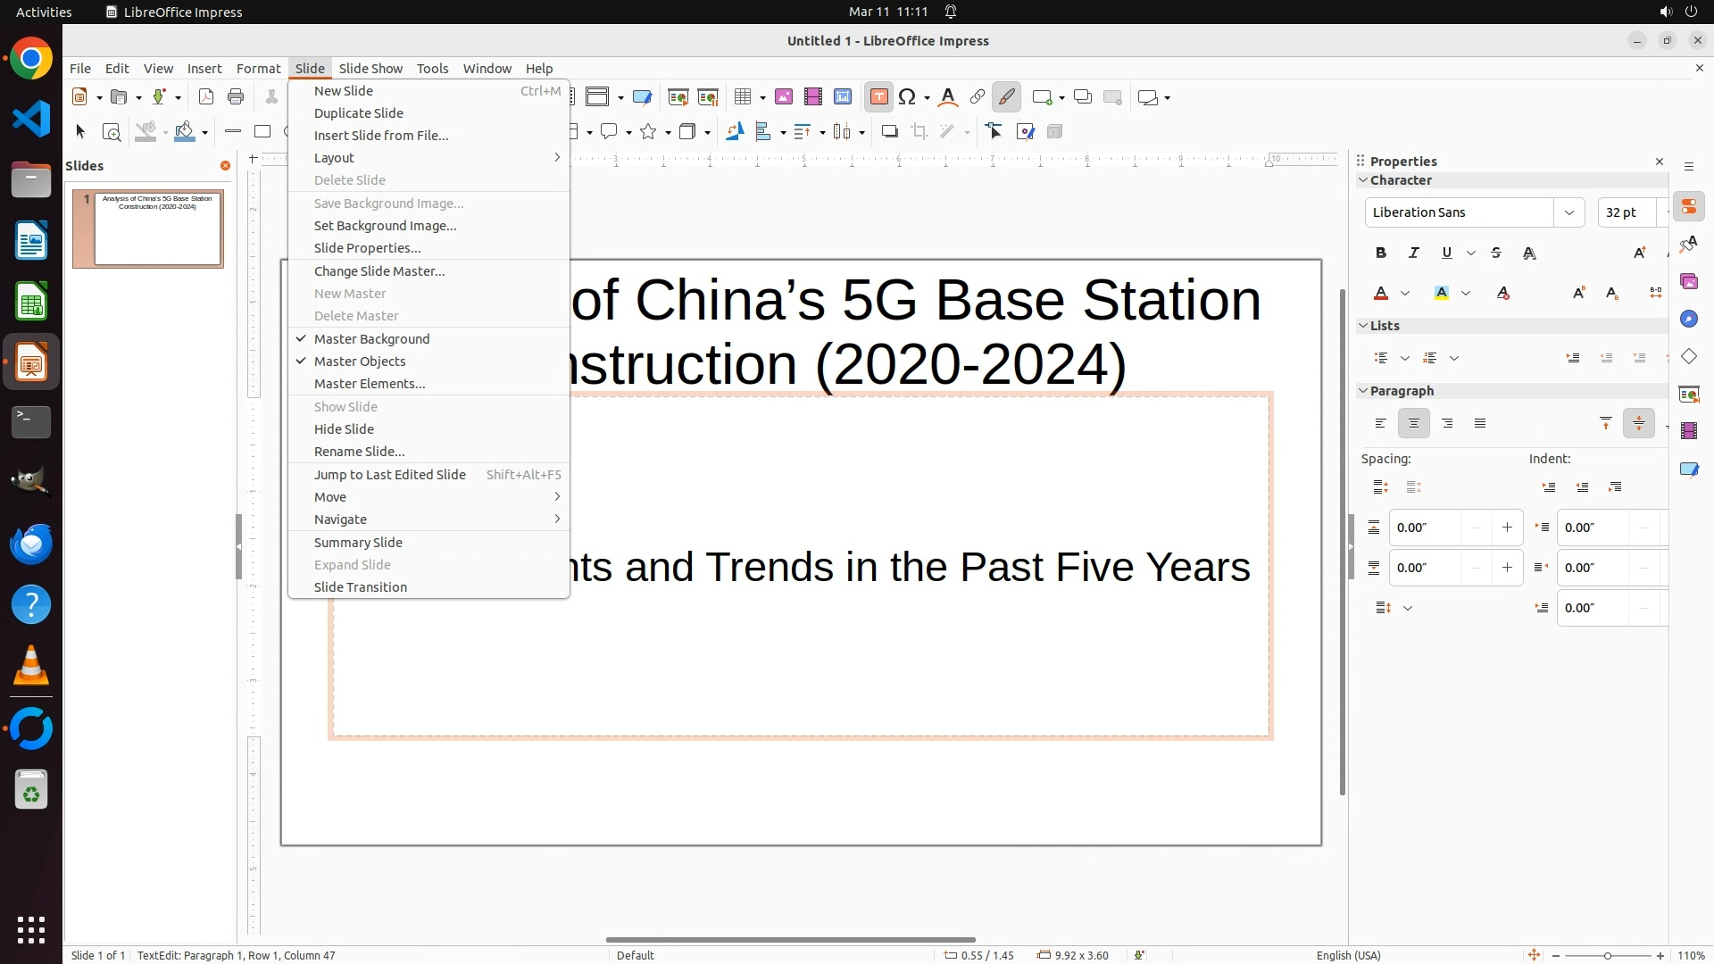Click the Italic formatting icon
1714x964 pixels.
[1414, 253]
